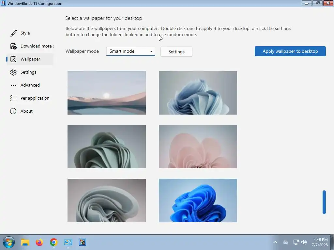Launch Google Chrome from taskbar
The width and height of the screenshot is (334, 250).
click(x=54, y=242)
